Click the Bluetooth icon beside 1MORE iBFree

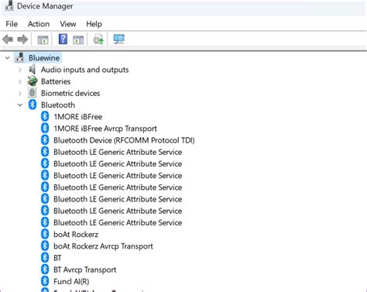[x=45, y=116]
